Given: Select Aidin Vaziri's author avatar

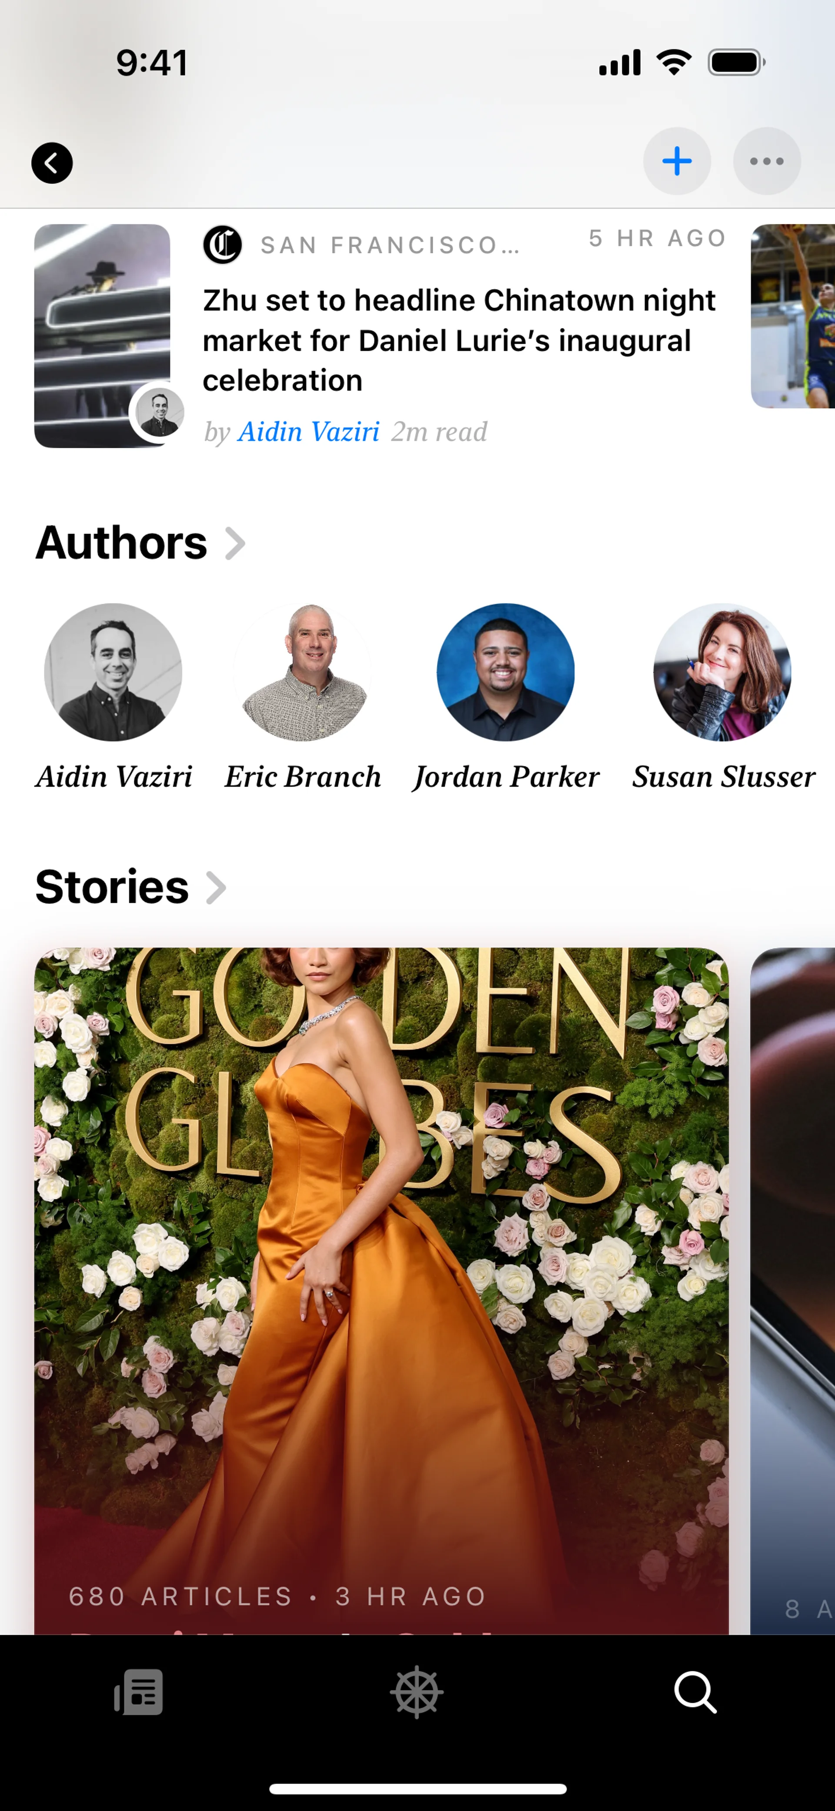Looking at the screenshot, I should coord(113,672).
